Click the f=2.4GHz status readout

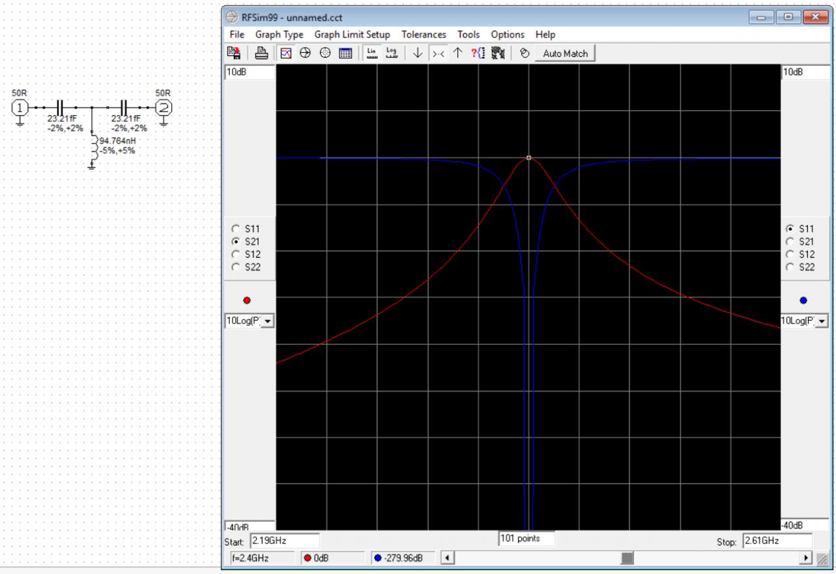click(x=262, y=558)
